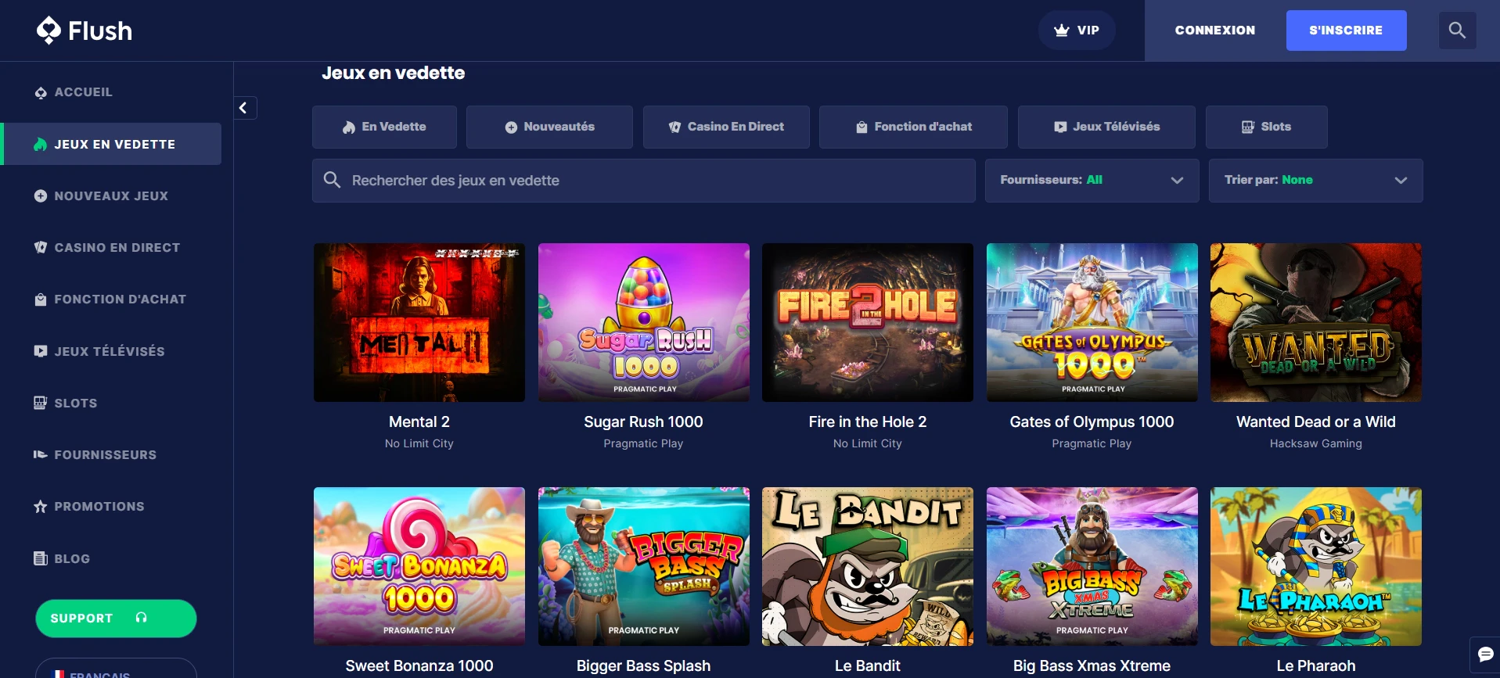Select the Casino En Direct tab
The image size is (1500, 678).
point(726,127)
